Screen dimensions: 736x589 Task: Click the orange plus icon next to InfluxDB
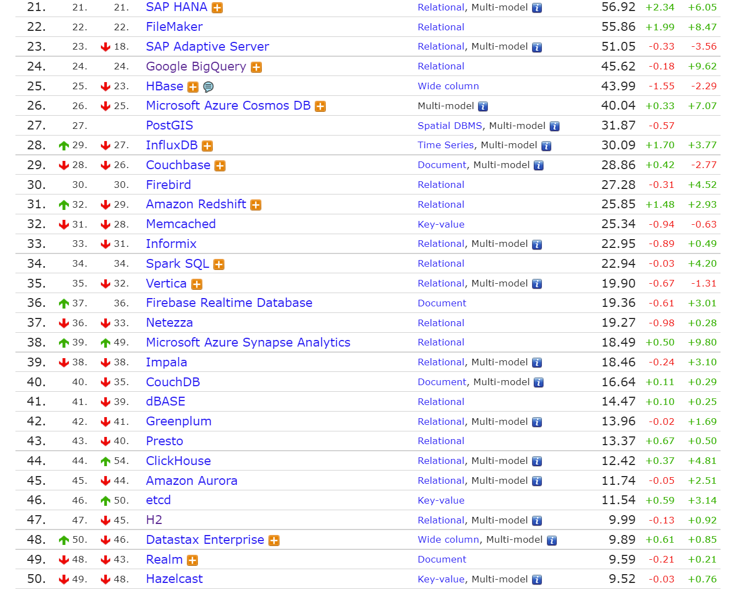(207, 146)
